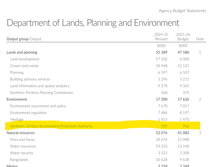The image size is (213, 167).
Task: Click the 'Crown land estate' row label
Action: pos(24,66)
